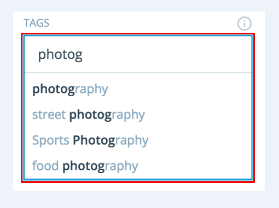279x208 pixels.
Task: Choose the "street photography" tag suggestion
Action: pos(138,115)
